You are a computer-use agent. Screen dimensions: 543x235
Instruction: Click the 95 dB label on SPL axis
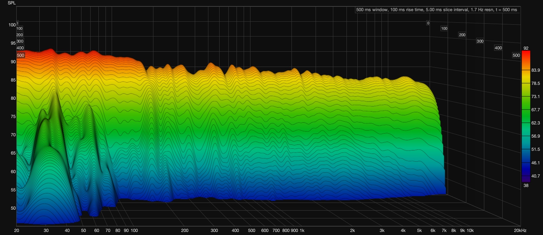tap(13, 43)
